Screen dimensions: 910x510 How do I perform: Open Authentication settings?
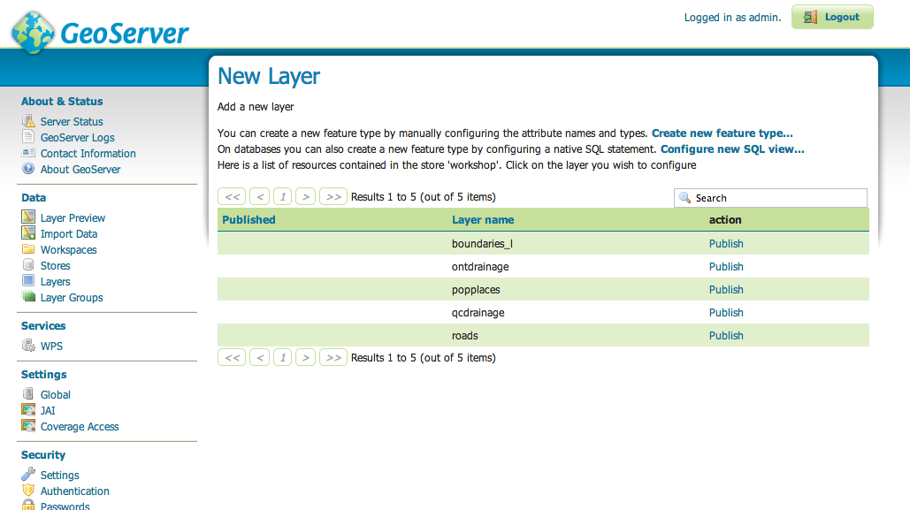click(x=75, y=491)
